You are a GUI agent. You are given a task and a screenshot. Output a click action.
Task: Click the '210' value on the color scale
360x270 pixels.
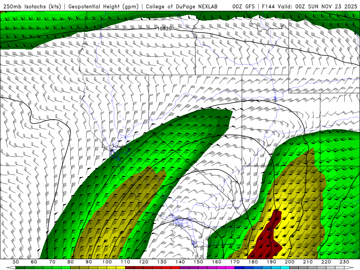point(308,262)
